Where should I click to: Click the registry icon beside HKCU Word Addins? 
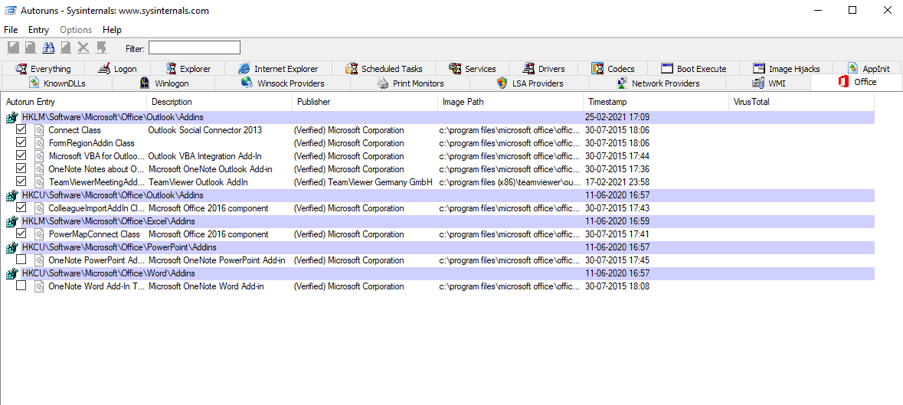point(11,273)
